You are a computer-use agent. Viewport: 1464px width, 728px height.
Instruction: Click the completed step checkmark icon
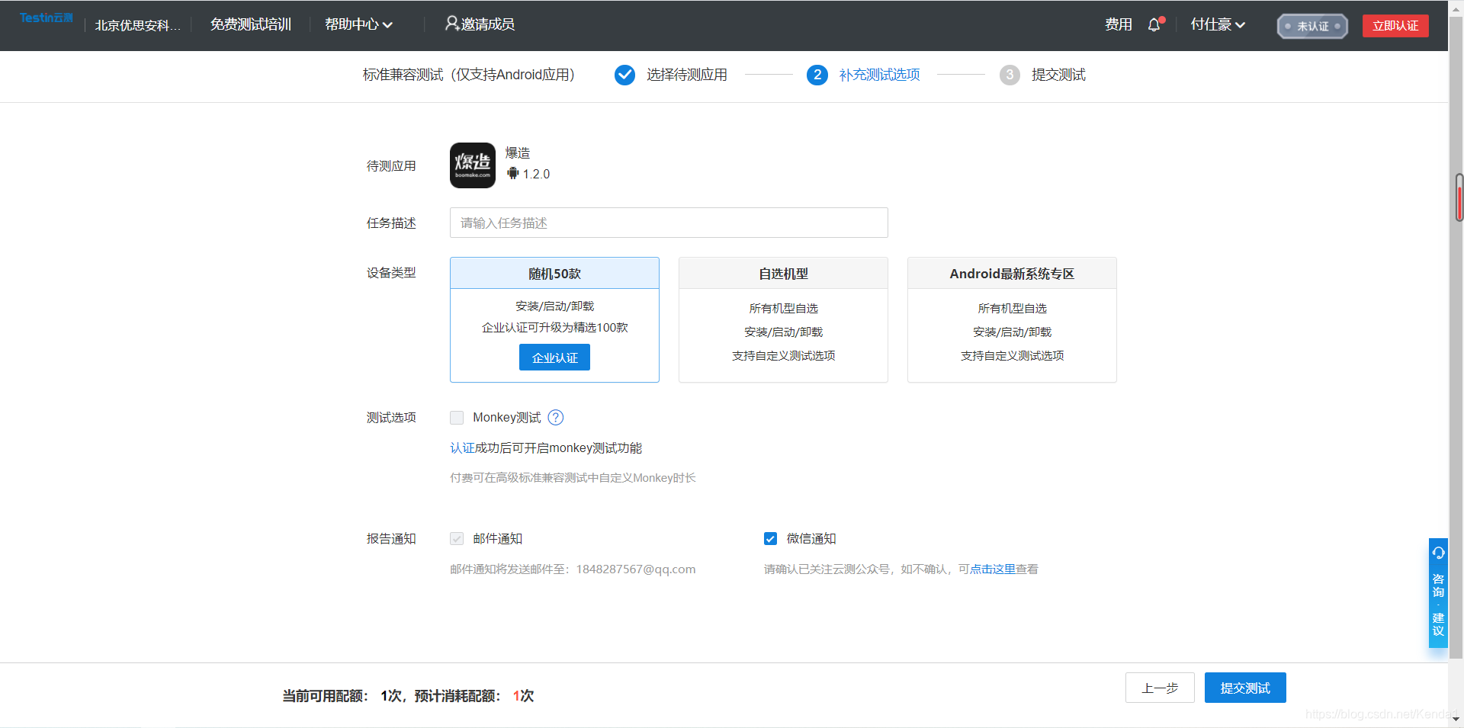click(624, 75)
